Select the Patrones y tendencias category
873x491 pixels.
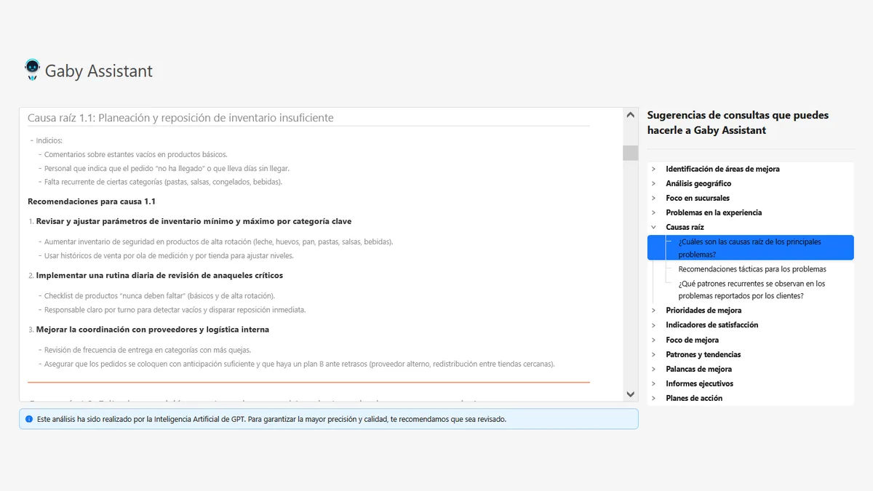coord(703,354)
